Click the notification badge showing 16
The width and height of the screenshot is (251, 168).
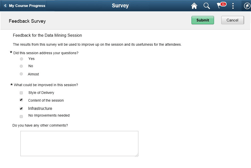pyautogui.click(x=223, y=4)
